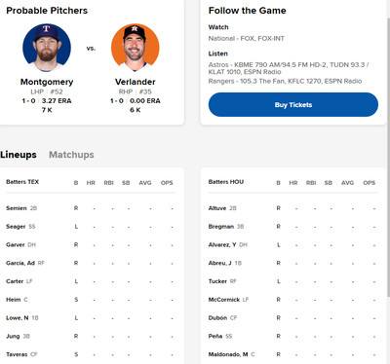The width and height of the screenshot is (390, 364).
Task: Select the Lineups tab
Action: (19, 155)
